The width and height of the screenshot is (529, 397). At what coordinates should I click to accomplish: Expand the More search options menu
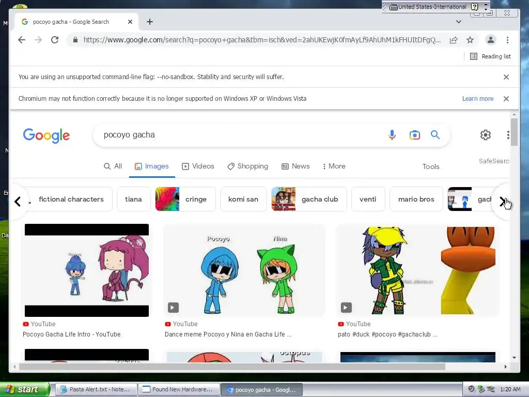click(x=334, y=166)
